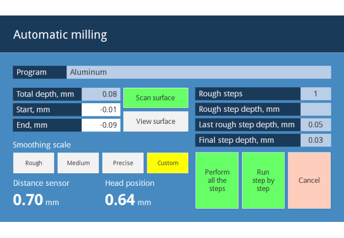Start Perform all the steps
This screenshot has width=344, height=238.
pyautogui.click(x=217, y=180)
